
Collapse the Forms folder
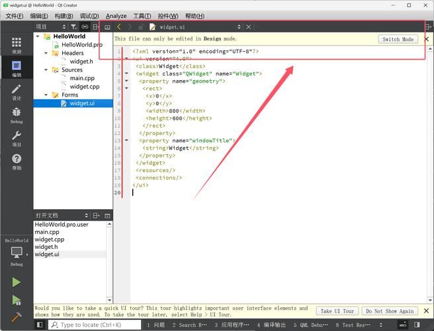pos(46,95)
